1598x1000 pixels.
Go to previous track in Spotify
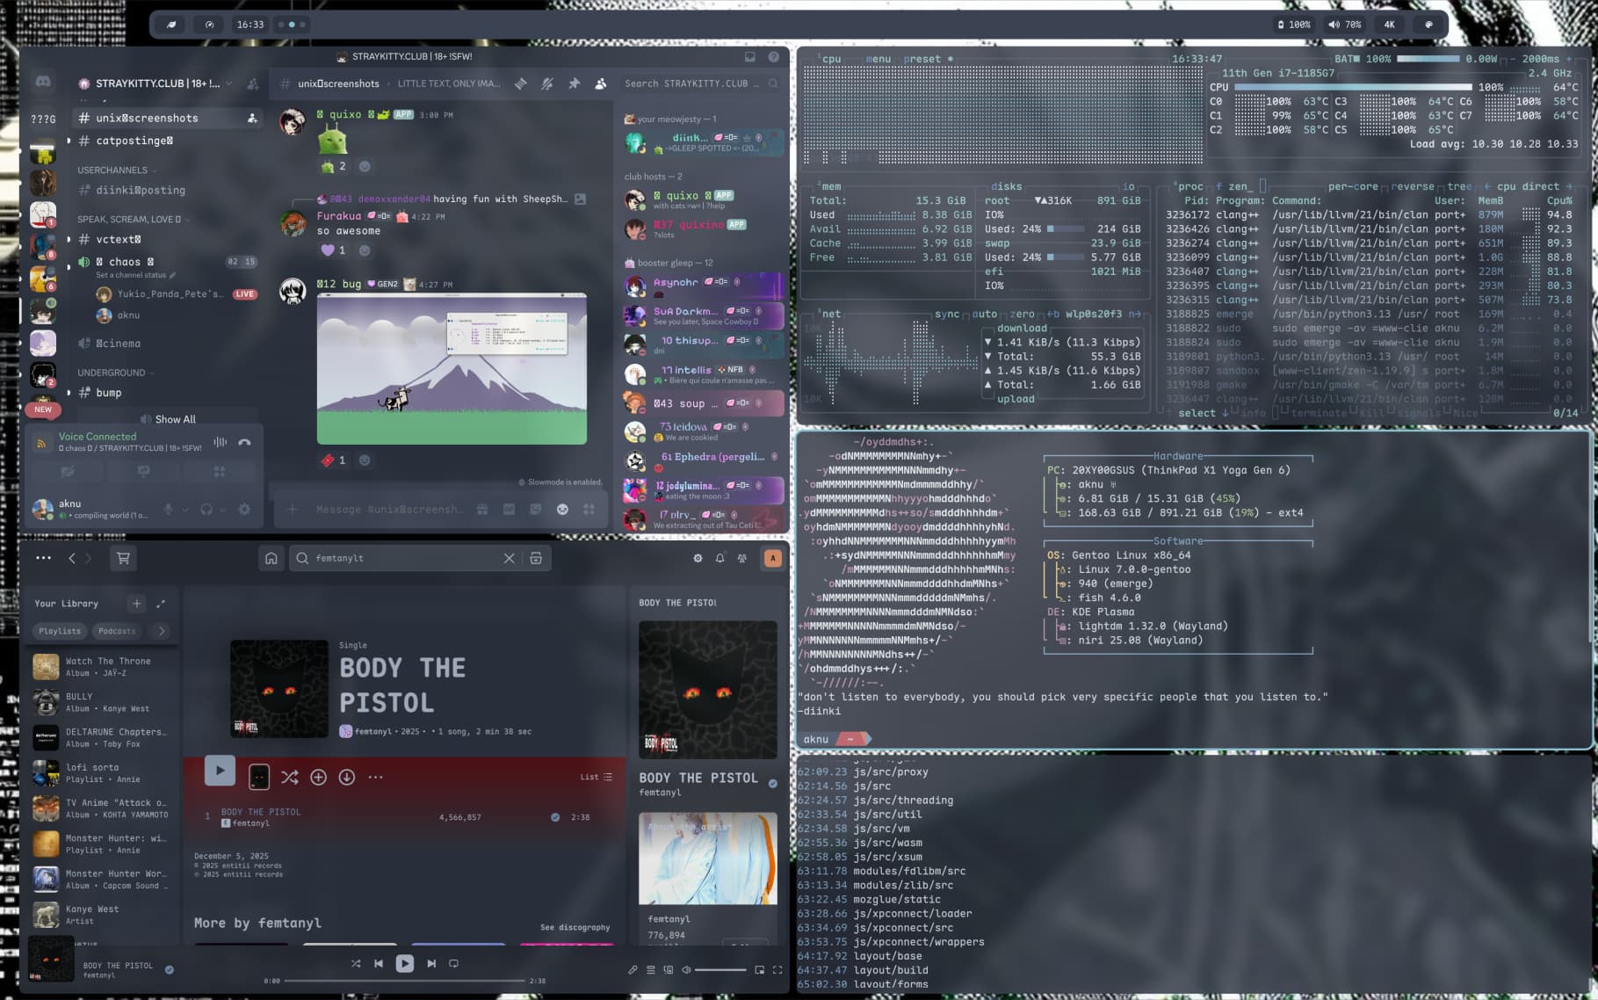379,963
